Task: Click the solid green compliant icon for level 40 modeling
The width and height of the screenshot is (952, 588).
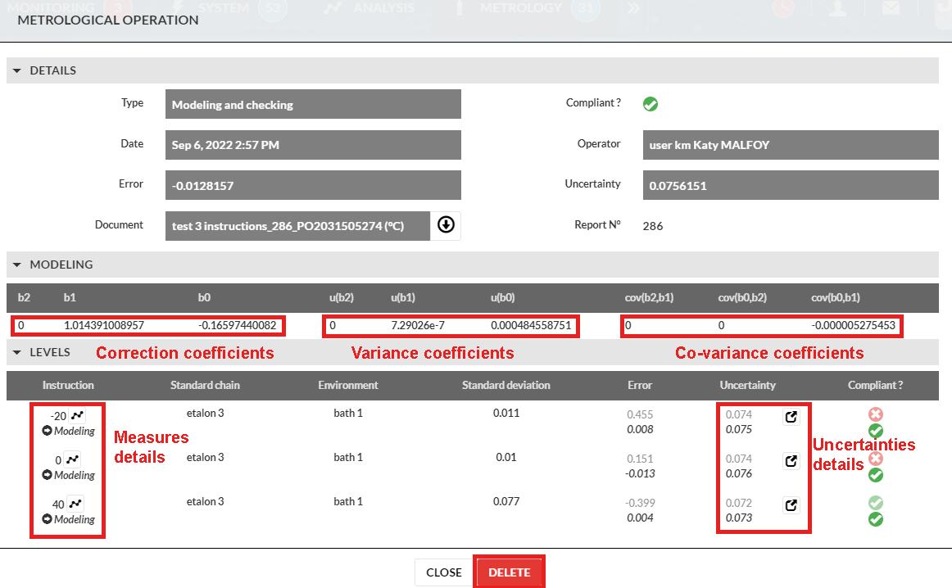Action: coord(876,519)
